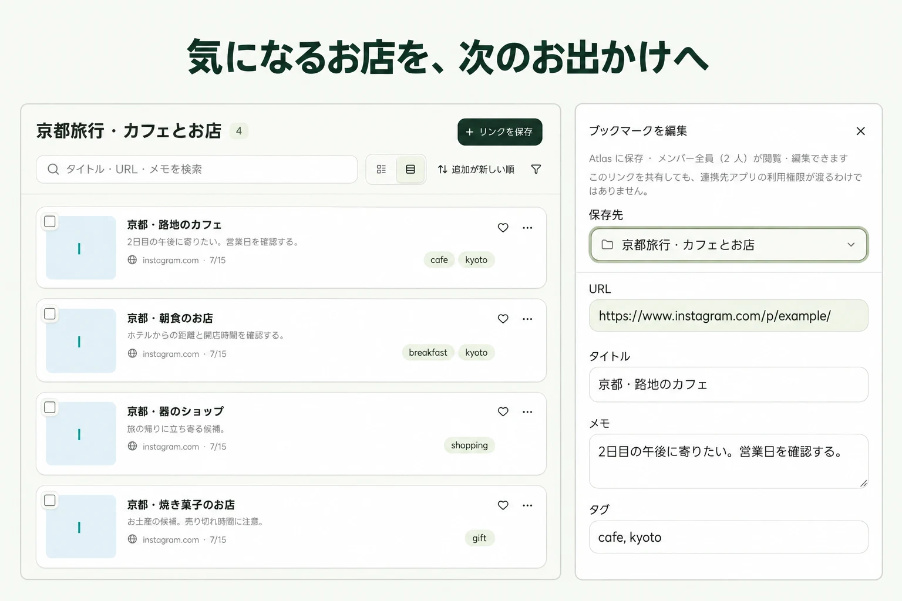Click the kyoto tag on 京都・朝食のお店
The width and height of the screenshot is (902, 601).
[x=476, y=353]
